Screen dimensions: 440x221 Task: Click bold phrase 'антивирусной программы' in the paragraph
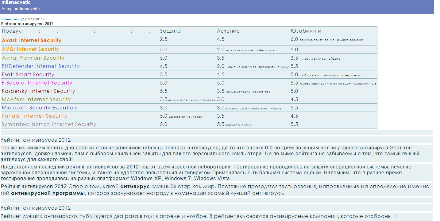click(48, 193)
